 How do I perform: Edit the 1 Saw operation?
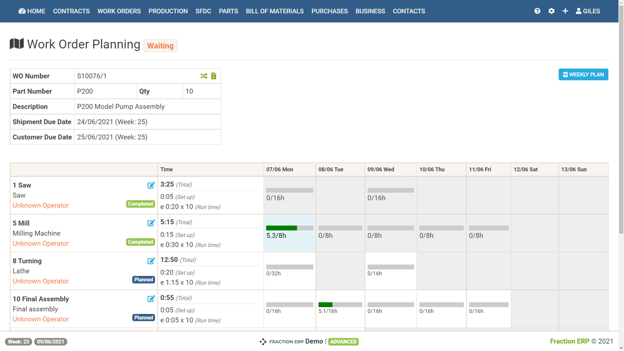click(x=151, y=185)
